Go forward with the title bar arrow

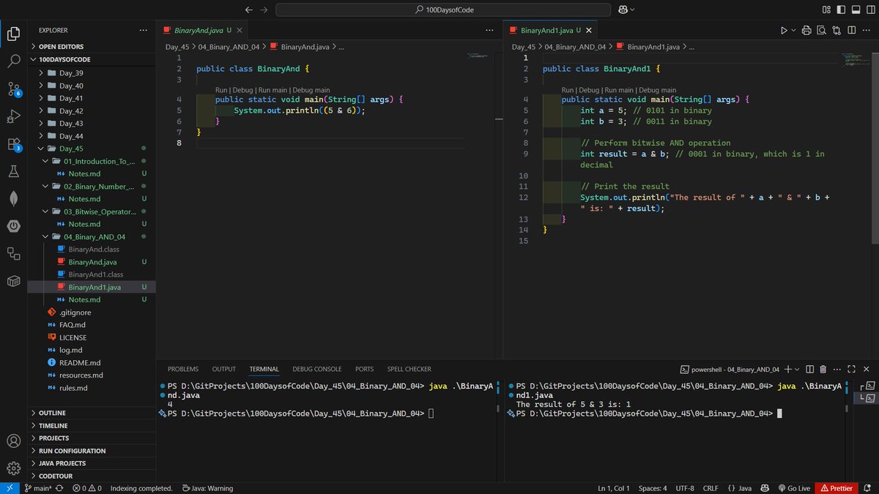[264, 10]
